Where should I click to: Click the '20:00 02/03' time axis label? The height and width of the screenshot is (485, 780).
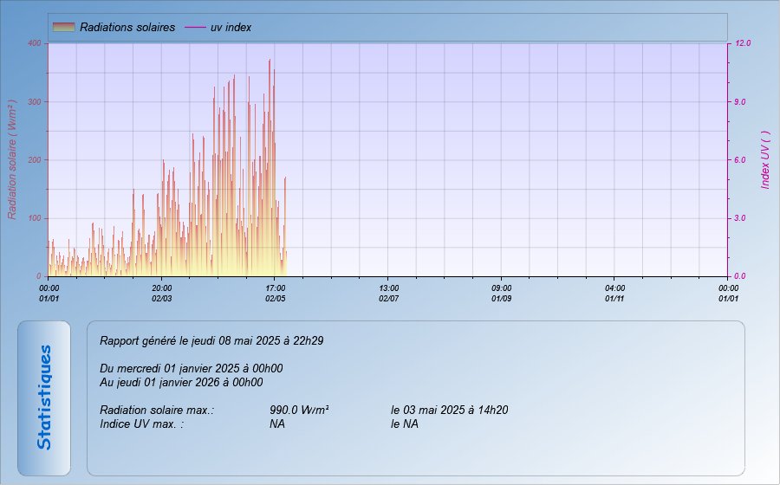click(x=162, y=294)
